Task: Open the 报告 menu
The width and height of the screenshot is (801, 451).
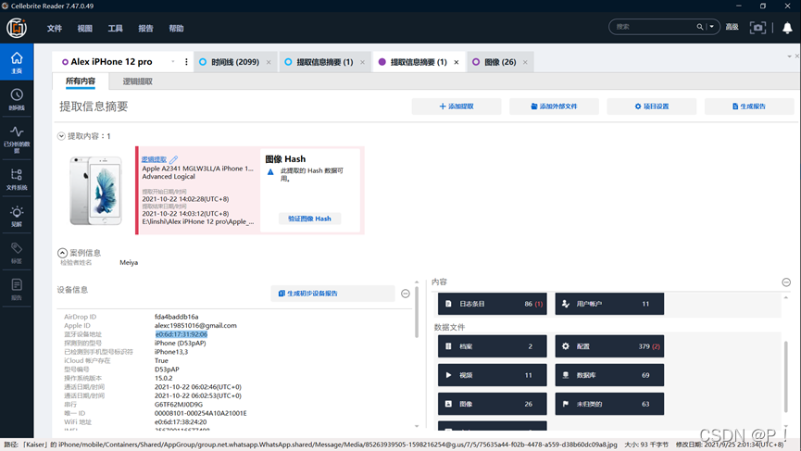Action: point(145,28)
